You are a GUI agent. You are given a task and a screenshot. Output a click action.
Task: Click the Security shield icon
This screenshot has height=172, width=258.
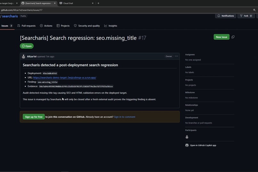tap(75, 26)
